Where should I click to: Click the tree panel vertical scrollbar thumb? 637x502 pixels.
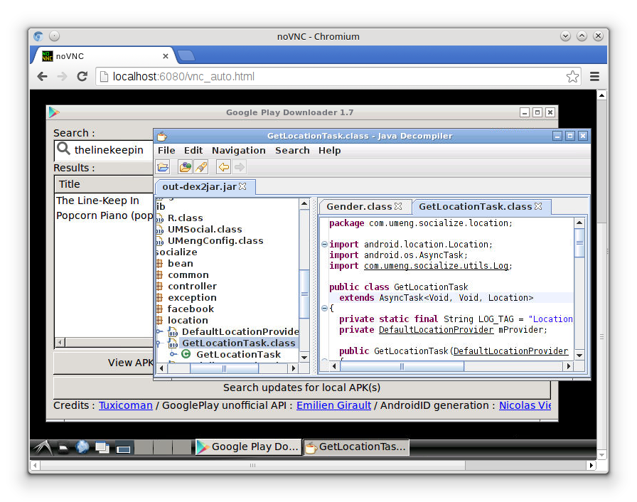click(304, 294)
